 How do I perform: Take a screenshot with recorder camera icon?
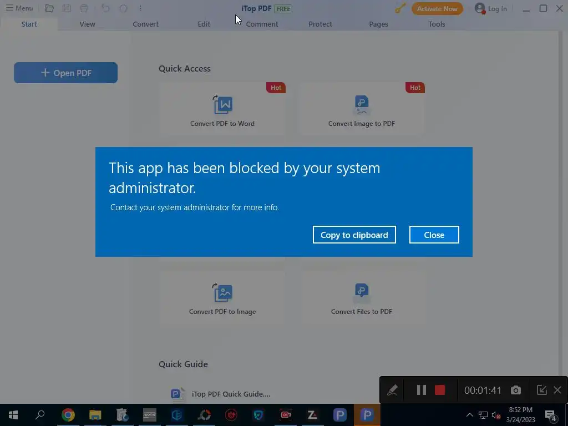tap(516, 390)
